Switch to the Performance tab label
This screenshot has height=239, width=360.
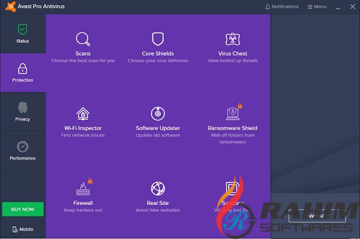pyautogui.click(x=23, y=158)
